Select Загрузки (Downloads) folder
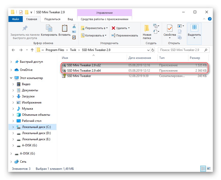 pos(28,96)
